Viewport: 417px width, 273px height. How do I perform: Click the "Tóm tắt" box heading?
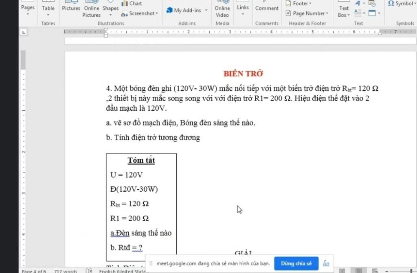141,160
